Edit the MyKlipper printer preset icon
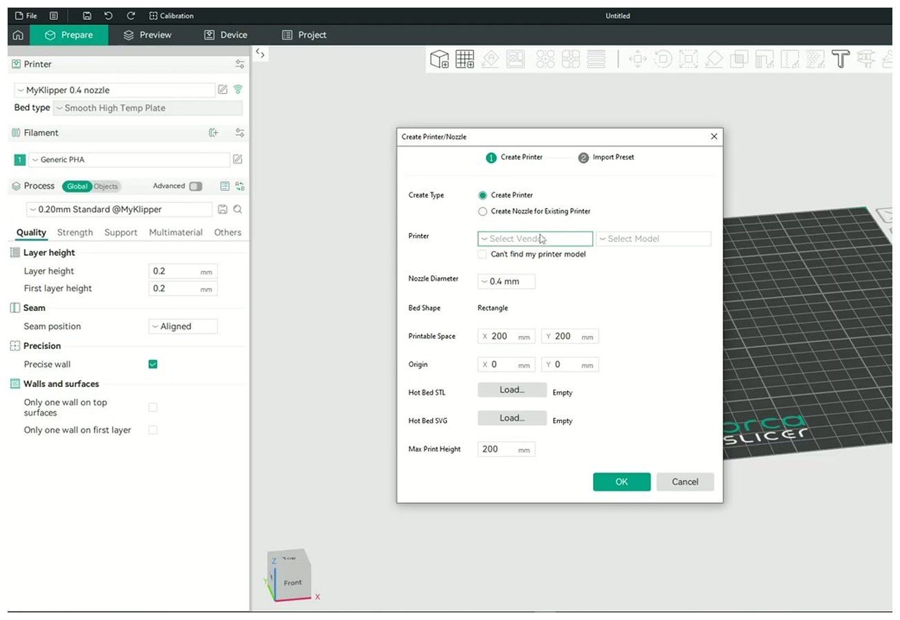Screen dimensions: 900x620 tap(223, 90)
